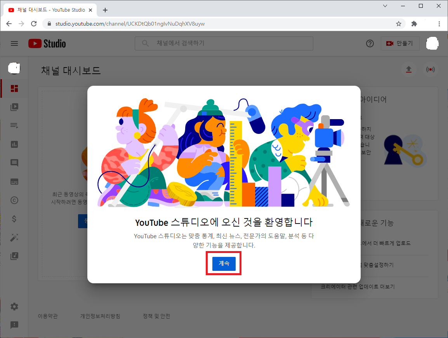The image size is (448, 338).
Task: Click 크리에이터 관련 업데이트 더보기 link
Action: [x=358, y=286]
